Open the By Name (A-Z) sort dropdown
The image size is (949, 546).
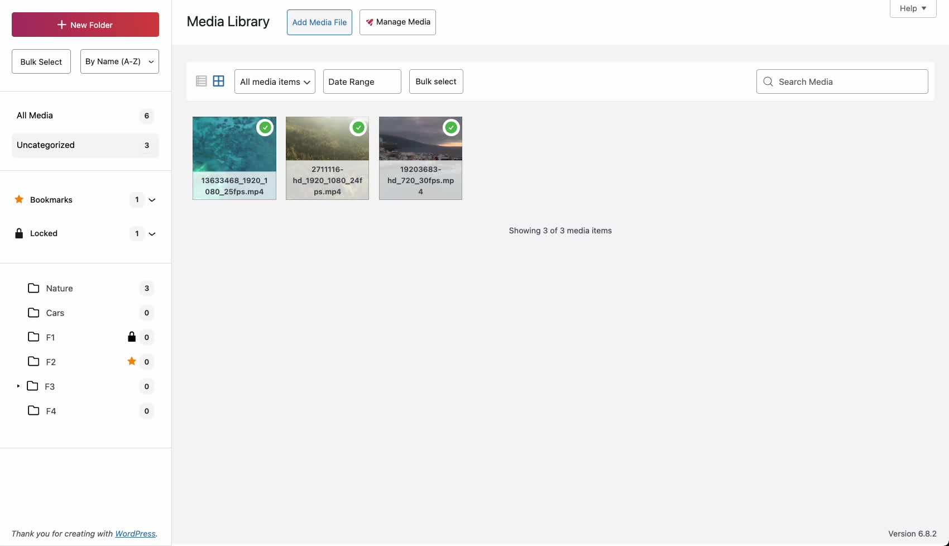click(x=119, y=61)
